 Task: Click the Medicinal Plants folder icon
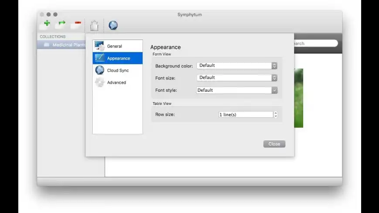click(x=47, y=45)
